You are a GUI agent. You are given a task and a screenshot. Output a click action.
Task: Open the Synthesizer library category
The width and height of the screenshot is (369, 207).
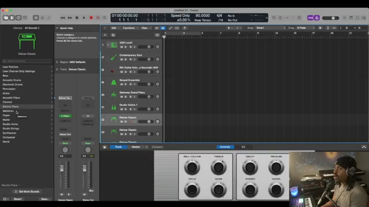click(x=27, y=133)
